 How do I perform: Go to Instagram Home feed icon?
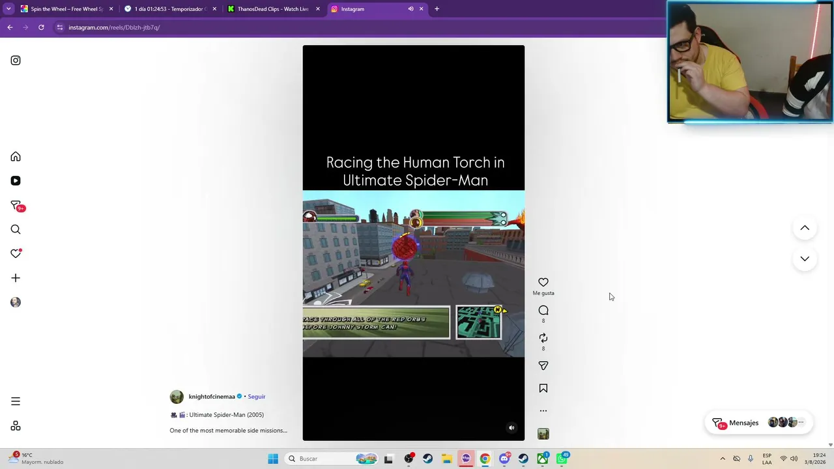(16, 157)
